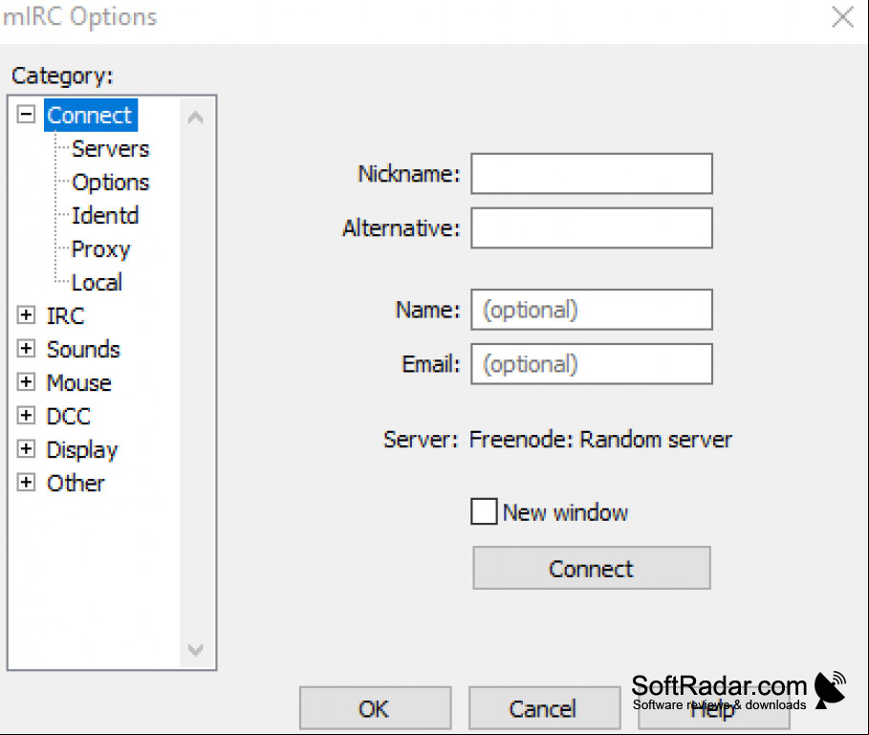Viewport: 869px width, 735px height.
Task: Select the Display category label
Action: click(82, 450)
